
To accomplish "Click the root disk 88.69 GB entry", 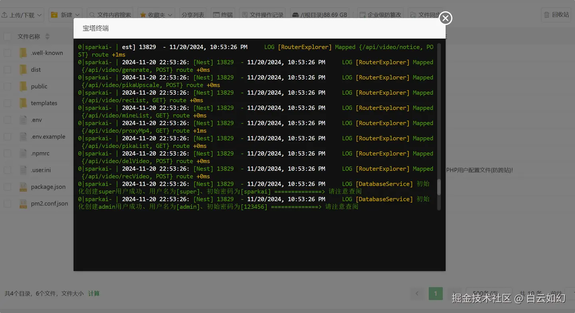I will (319, 15).
